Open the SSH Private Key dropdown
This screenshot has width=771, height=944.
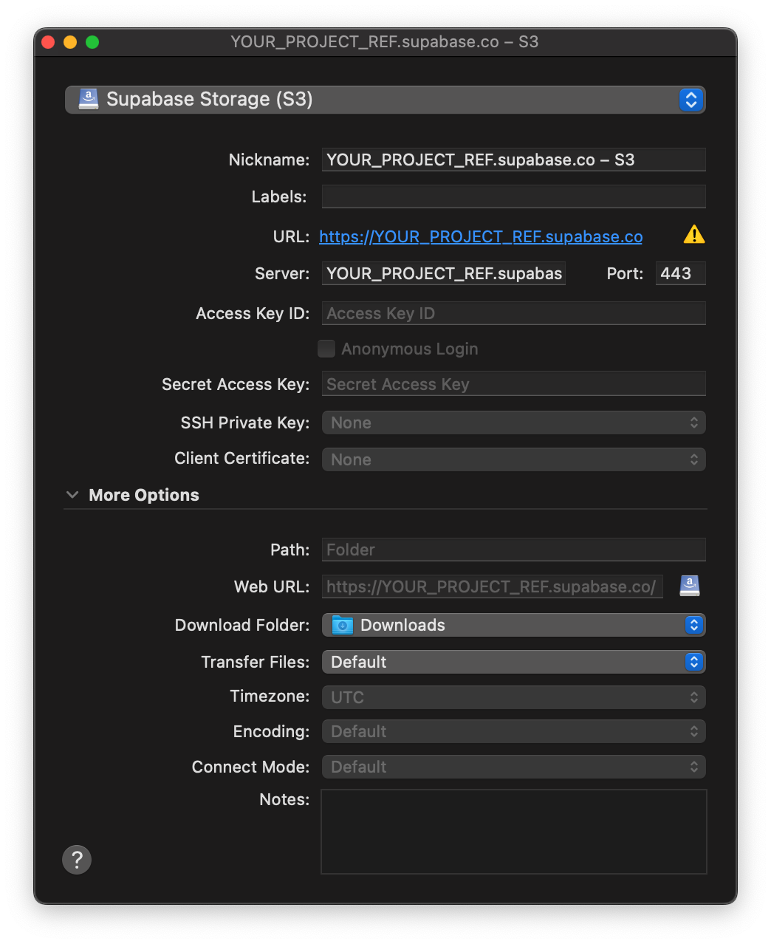pyautogui.click(x=514, y=423)
